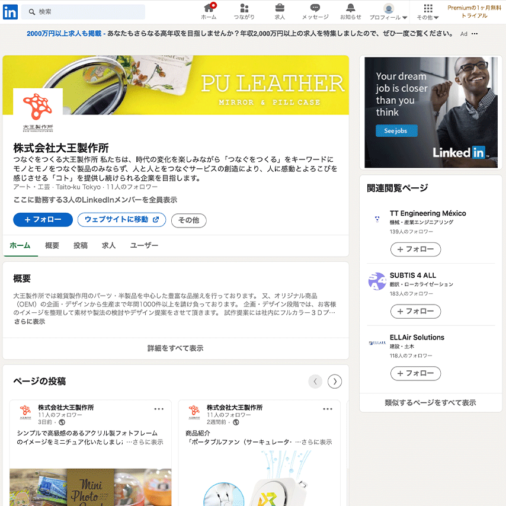This screenshot has height=506, width=506.
Task: Open the portable fan post image
Action: point(259,478)
